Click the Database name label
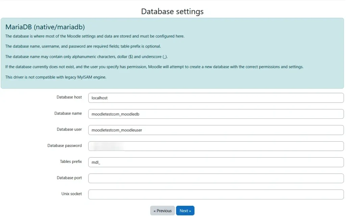The height and width of the screenshot is (222, 346). 68,113
